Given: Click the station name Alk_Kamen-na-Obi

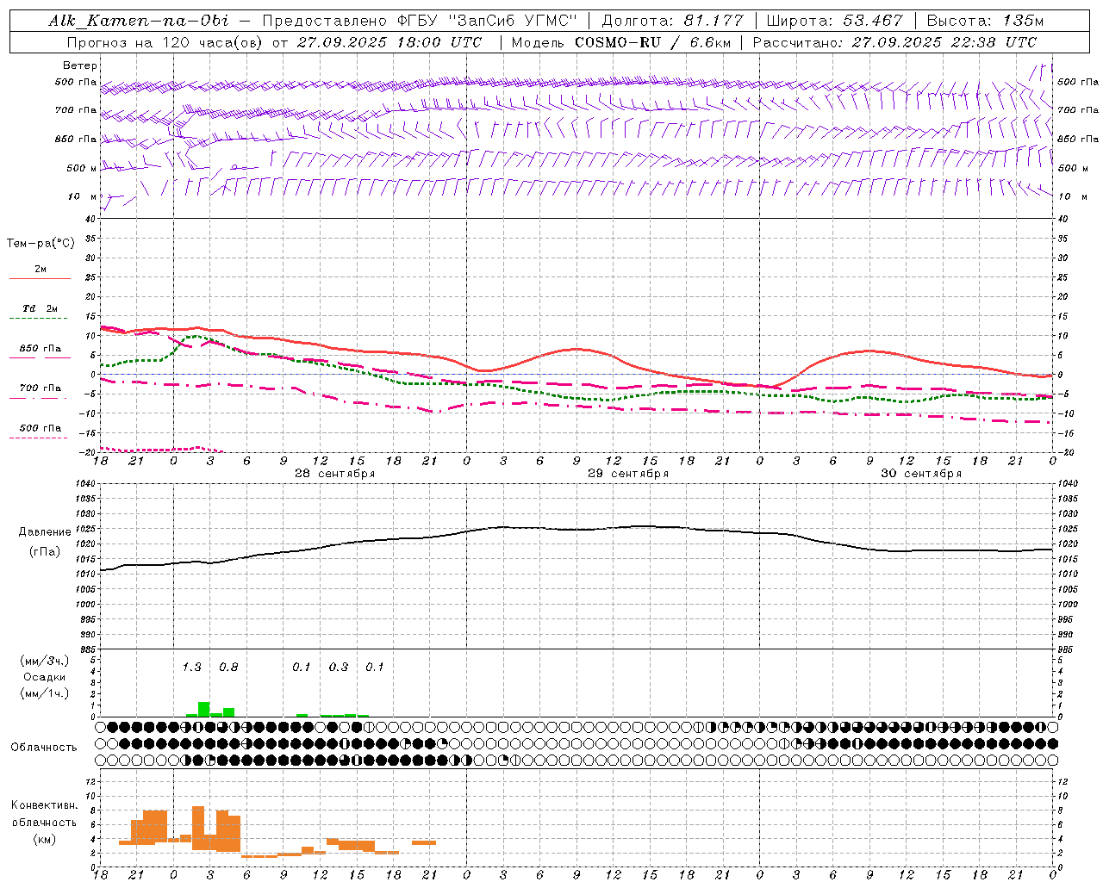Looking at the screenshot, I should [139, 21].
